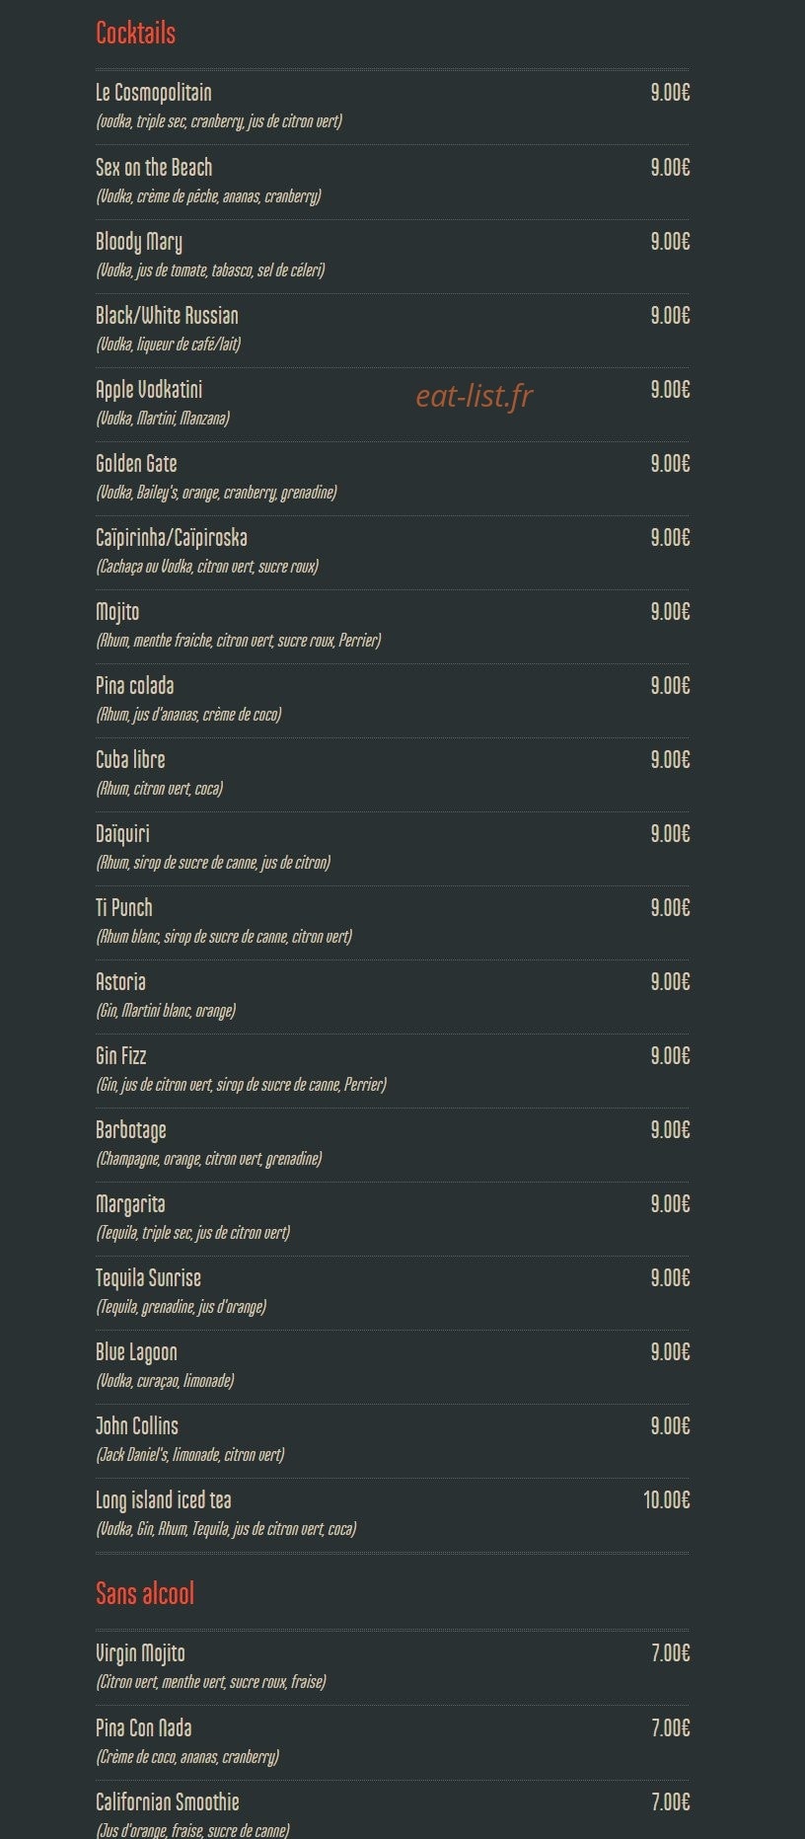This screenshot has height=1839, width=805.
Task: Click the Margarita ingredients description
Action: point(193,1233)
